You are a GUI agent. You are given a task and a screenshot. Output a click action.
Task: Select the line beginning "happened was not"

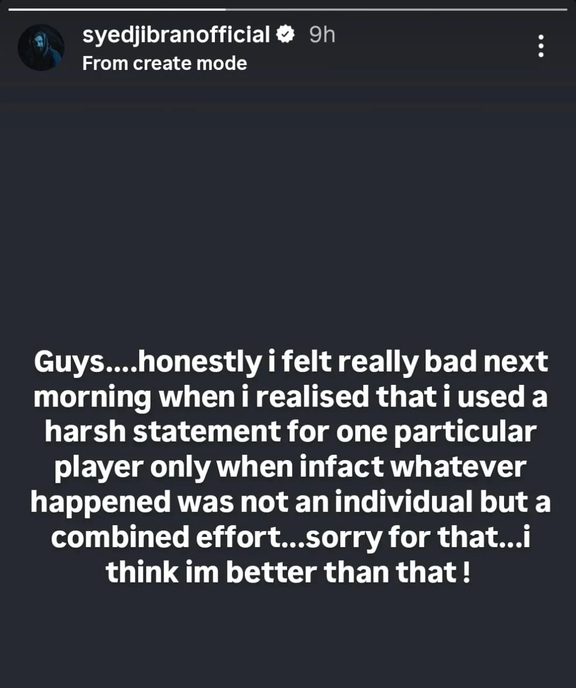(290, 501)
